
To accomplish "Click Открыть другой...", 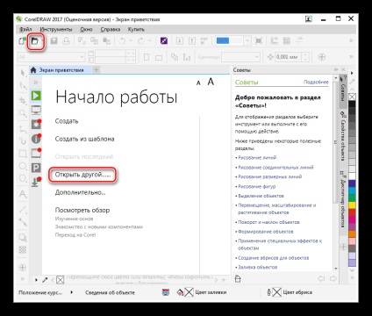I will [82, 175].
